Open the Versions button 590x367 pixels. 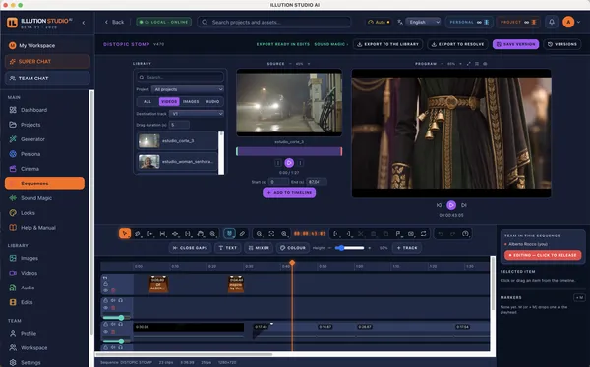[x=562, y=44]
